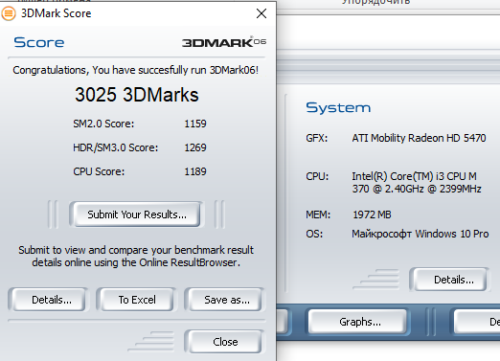This screenshot has width=500, height=361.
Task: Close the 3DMark Score dialog with X
Action: [261, 13]
